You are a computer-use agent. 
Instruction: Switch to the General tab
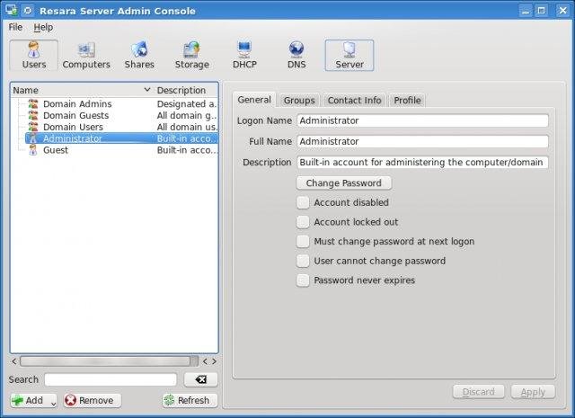pos(254,100)
